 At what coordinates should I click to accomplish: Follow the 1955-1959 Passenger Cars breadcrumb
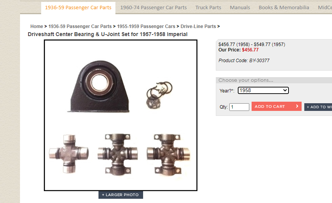pyautogui.click(x=146, y=26)
